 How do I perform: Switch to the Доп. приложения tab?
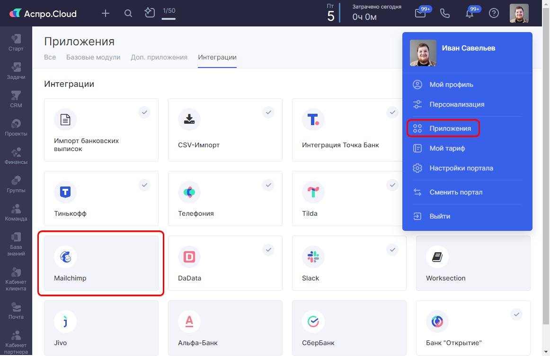pyautogui.click(x=159, y=57)
